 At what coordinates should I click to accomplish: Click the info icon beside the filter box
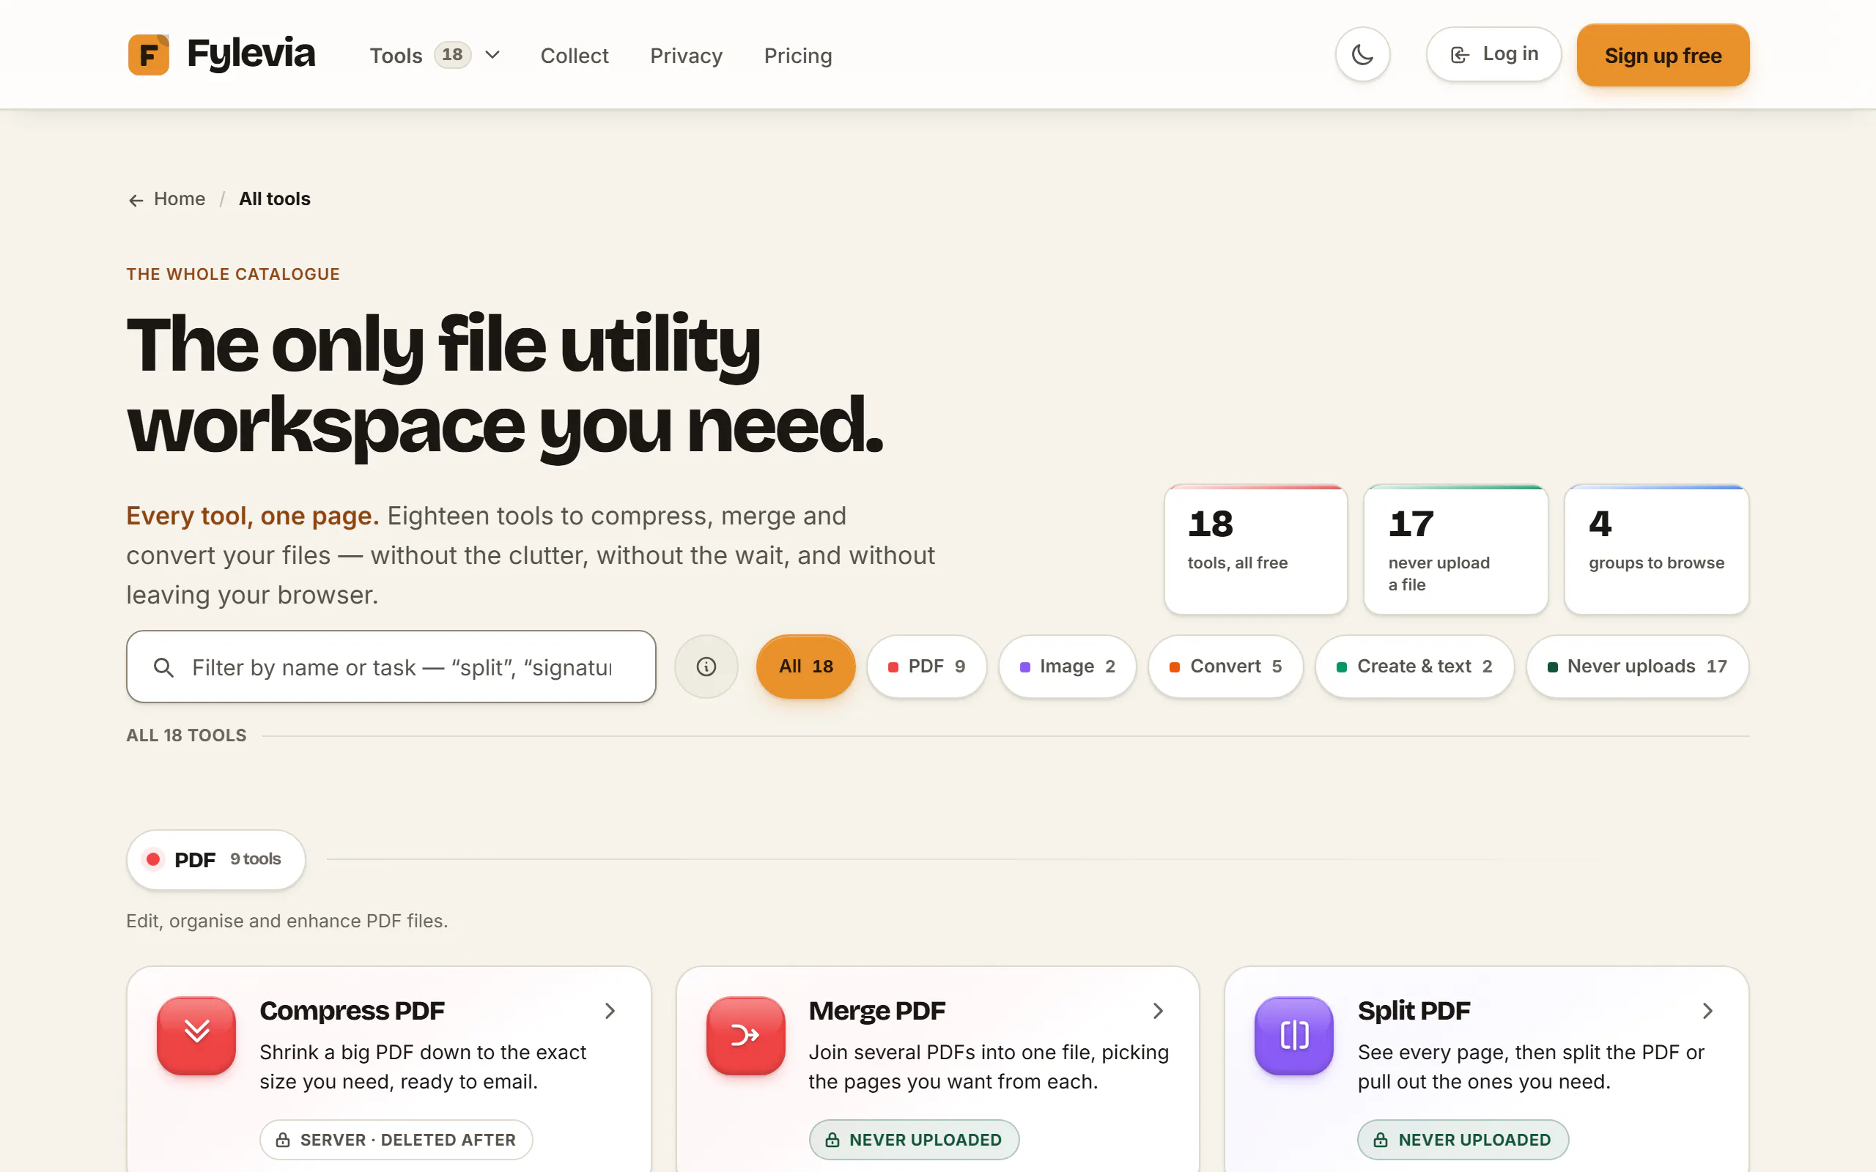[x=706, y=667]
